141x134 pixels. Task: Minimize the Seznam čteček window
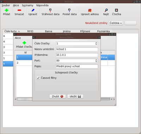110,34
